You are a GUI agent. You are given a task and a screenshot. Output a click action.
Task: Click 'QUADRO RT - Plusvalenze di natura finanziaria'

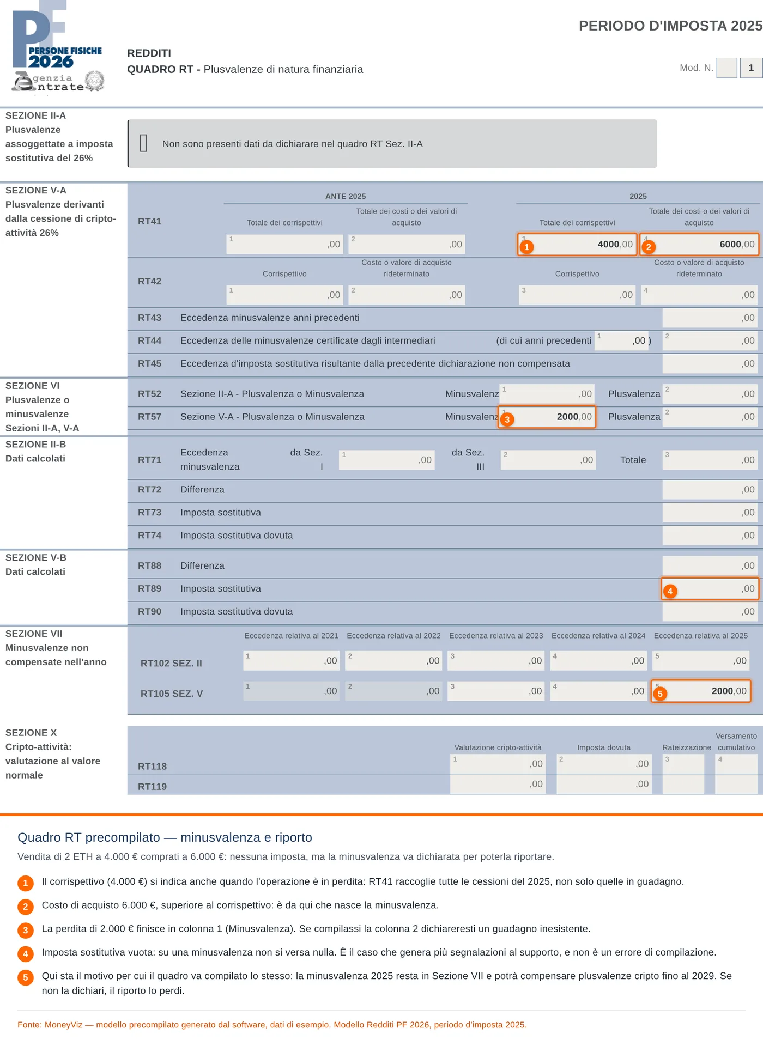point(245,69)
